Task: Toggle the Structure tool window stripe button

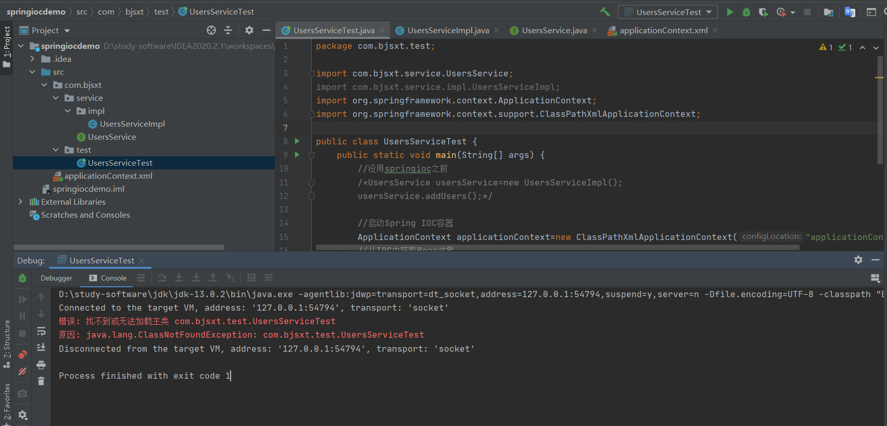Action: (x=6, y=344)
